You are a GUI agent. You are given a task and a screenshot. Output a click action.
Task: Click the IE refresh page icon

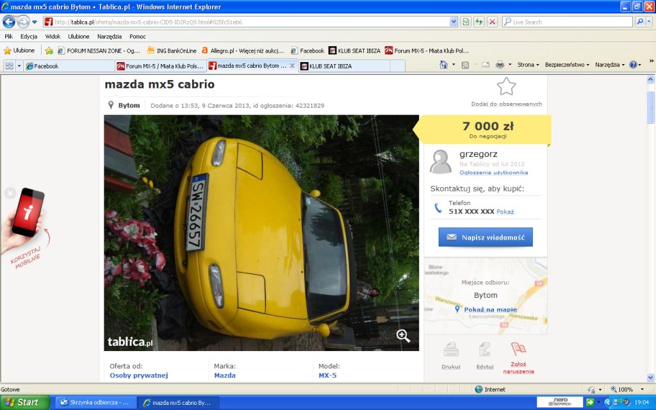click(x=479, y=22)
